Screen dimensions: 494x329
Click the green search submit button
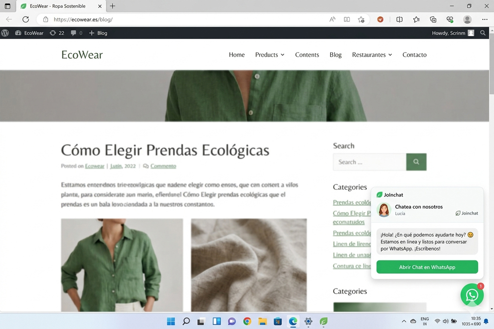coord(416,162)
